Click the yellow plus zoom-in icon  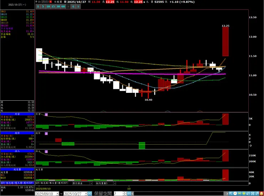(244, 194)
